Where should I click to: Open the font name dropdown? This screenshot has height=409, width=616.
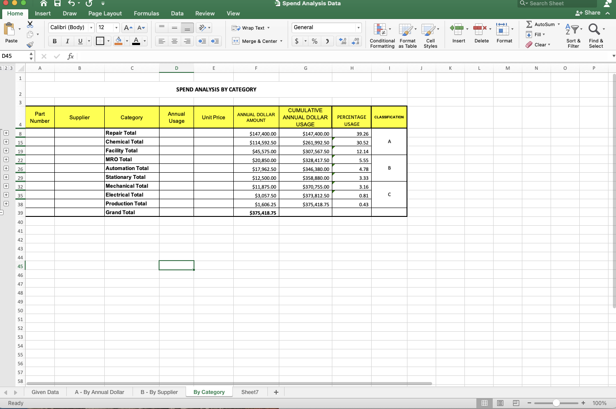point(91,27)
